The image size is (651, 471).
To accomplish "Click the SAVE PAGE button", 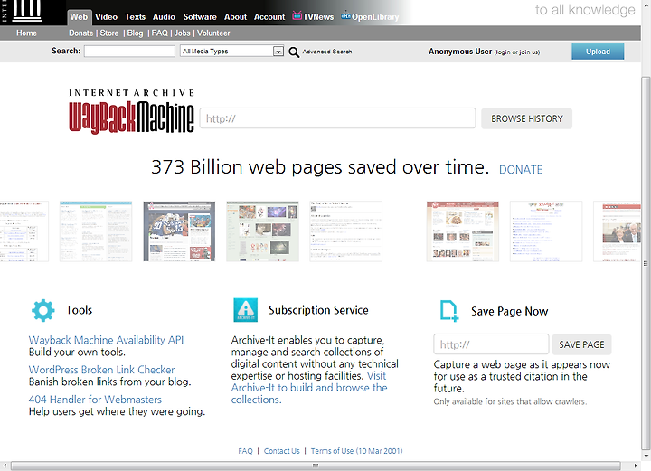I will click(581, 344).
